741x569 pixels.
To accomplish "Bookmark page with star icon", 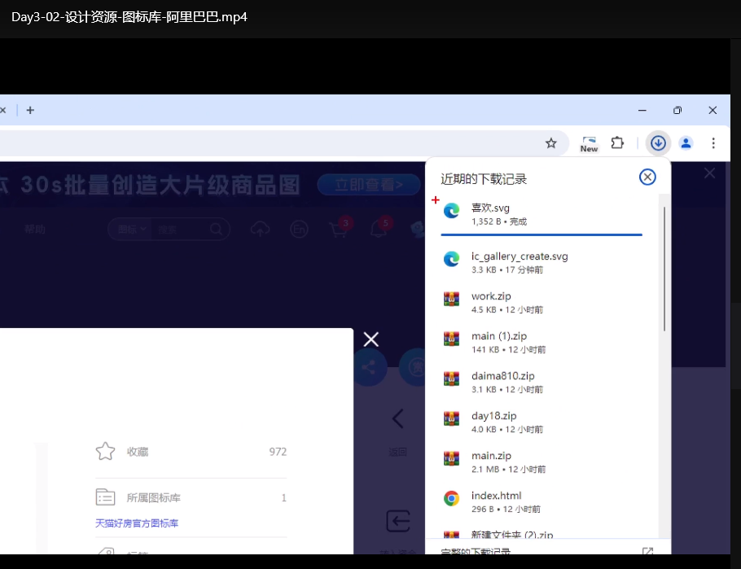I will coord(551,143).
